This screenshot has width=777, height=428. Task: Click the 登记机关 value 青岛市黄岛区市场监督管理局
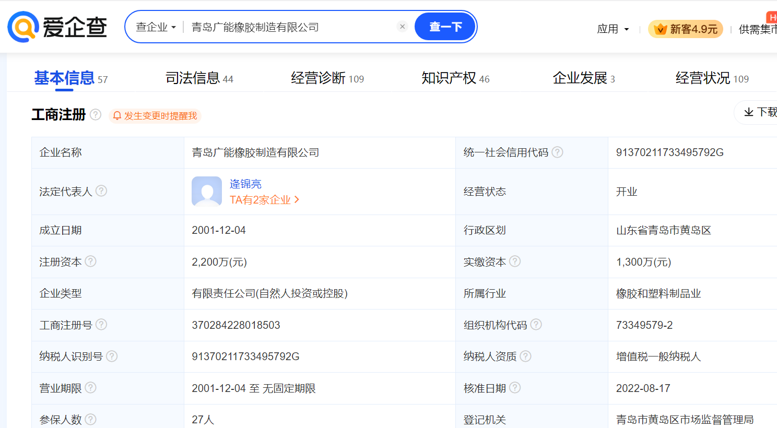[x=685, y=420]
